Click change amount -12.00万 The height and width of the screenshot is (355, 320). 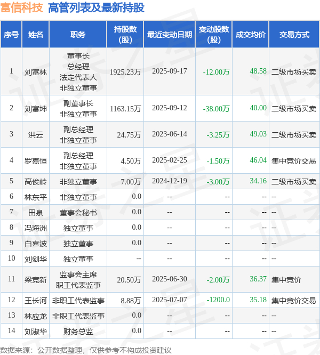pos(217,72)
